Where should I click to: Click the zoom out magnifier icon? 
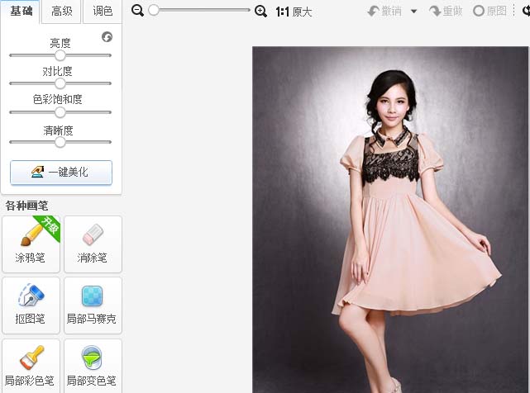[137, 11]
